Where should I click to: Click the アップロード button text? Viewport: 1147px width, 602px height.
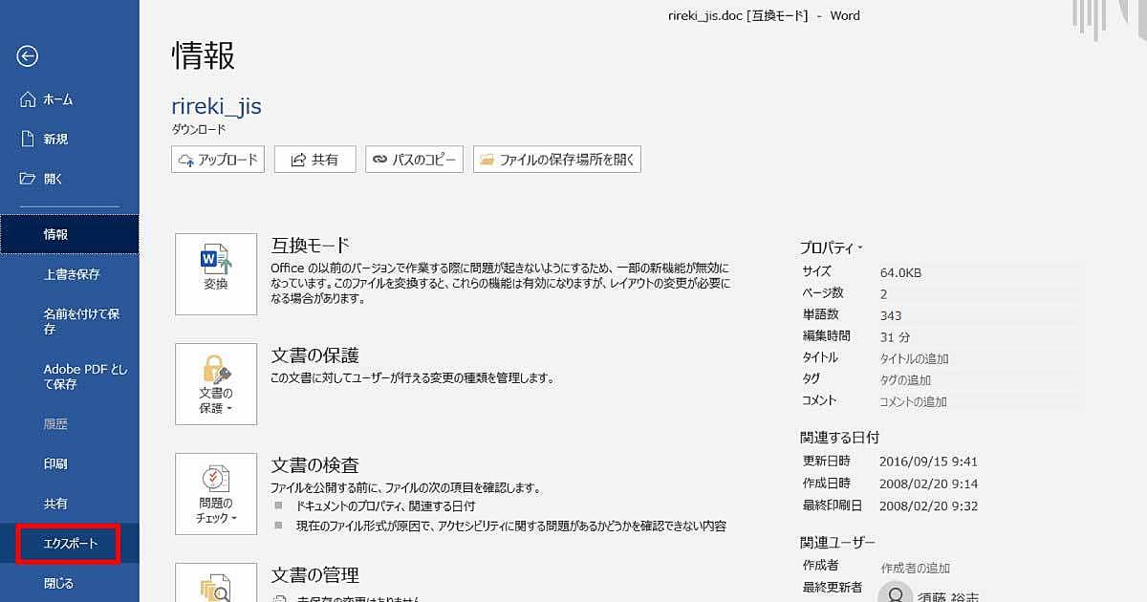click(227, 161)
